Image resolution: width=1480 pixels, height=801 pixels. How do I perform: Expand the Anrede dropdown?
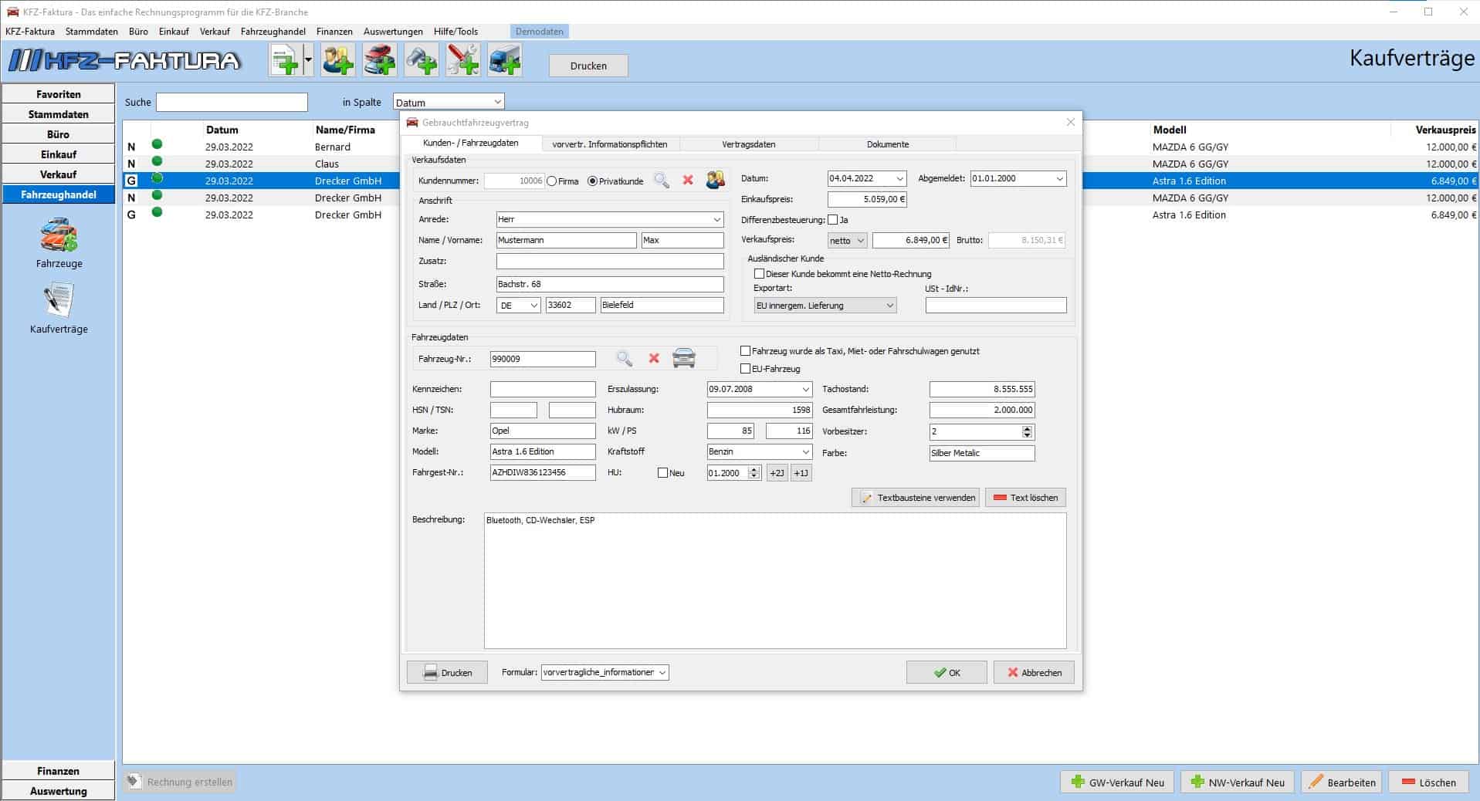(716, 220)
